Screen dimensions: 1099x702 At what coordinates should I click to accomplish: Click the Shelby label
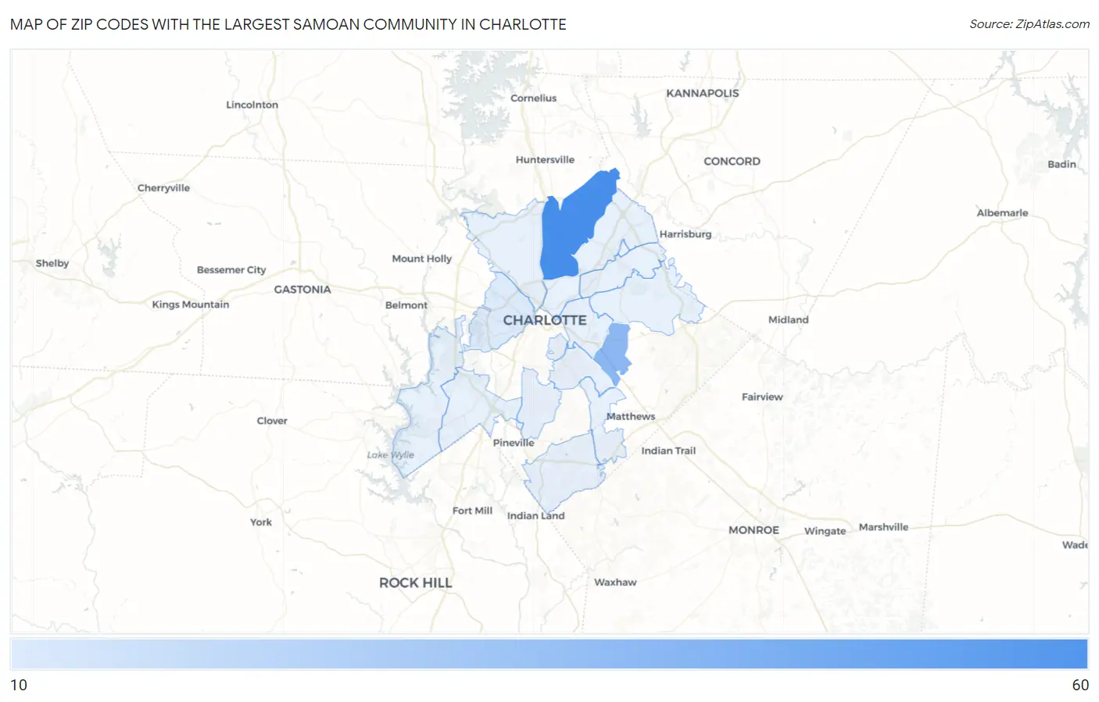tap(52, 263)
